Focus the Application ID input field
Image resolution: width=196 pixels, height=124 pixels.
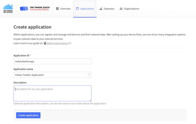coord(53,61)
